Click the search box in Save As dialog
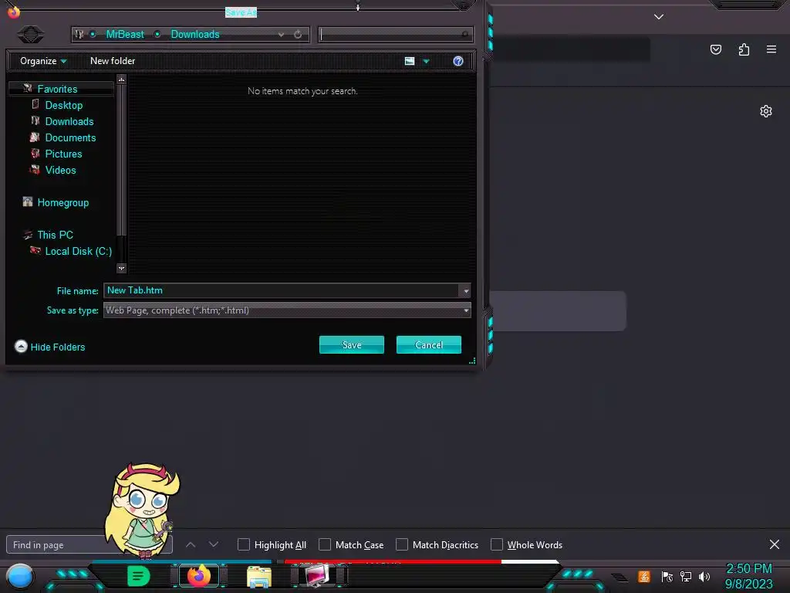The width and height of the screenshot is (790, 593). pos(396,34)
